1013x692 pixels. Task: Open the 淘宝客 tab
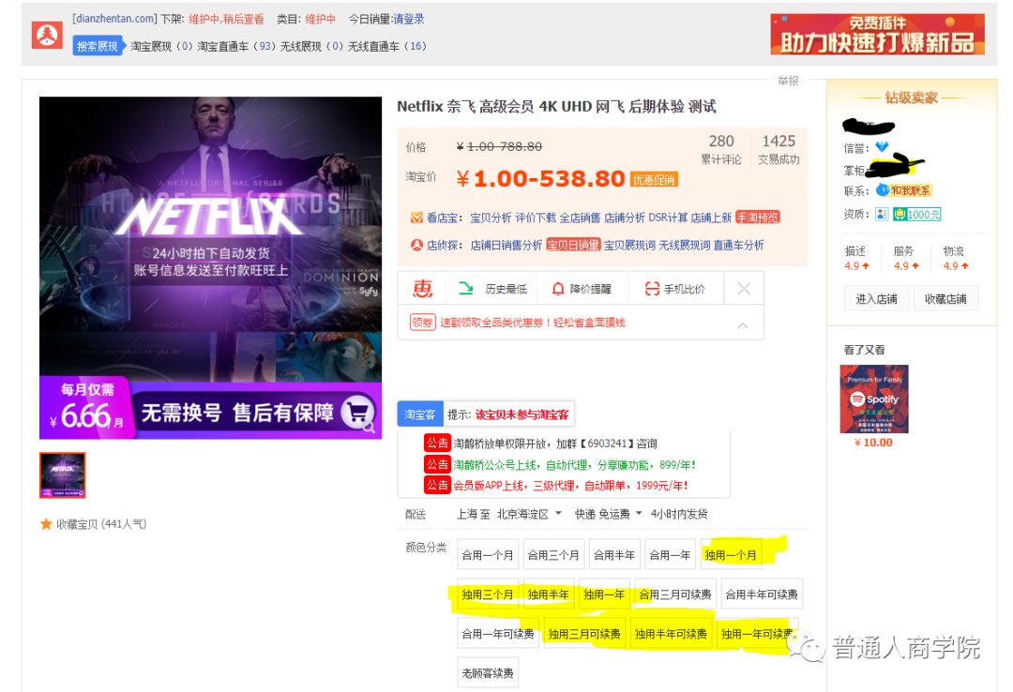pyautogui.click(x=419, y=413)
